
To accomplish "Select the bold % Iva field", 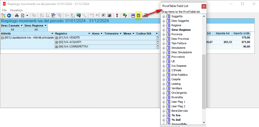I will click(x=176, y=115).
